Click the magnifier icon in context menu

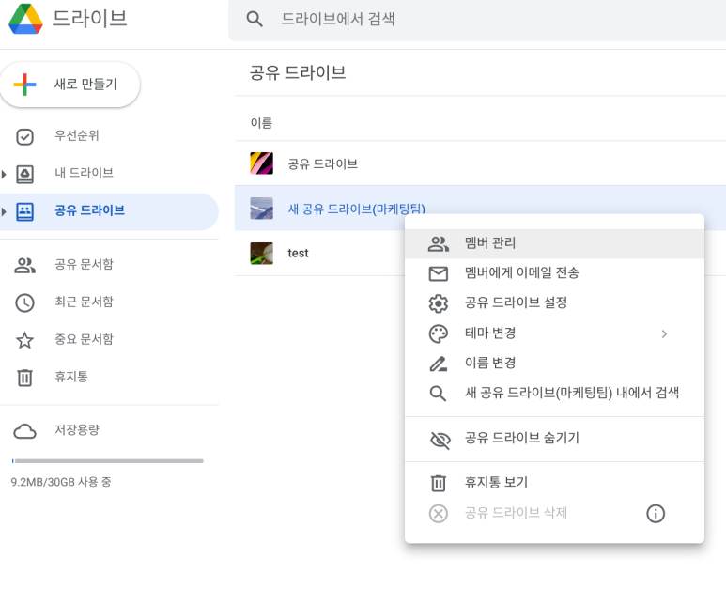pos(438,394)
